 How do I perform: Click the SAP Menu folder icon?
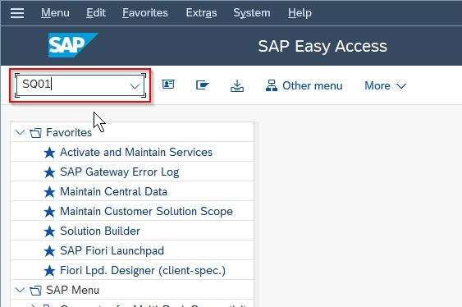pyautogui.click(x=35, y=291)
